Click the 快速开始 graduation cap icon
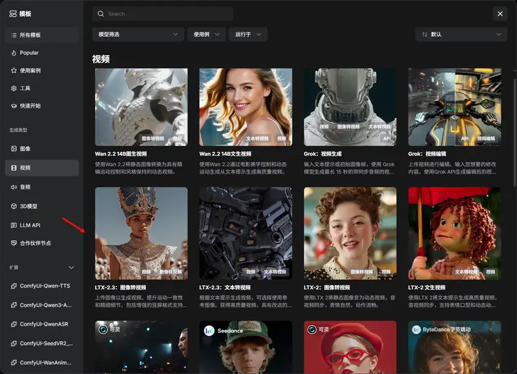The width and height of the screenshot is (517, 374). (14, 106)
